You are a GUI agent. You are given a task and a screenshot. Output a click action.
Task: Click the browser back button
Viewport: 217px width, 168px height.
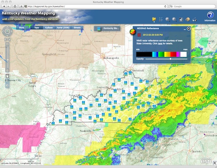coord(4,7)
